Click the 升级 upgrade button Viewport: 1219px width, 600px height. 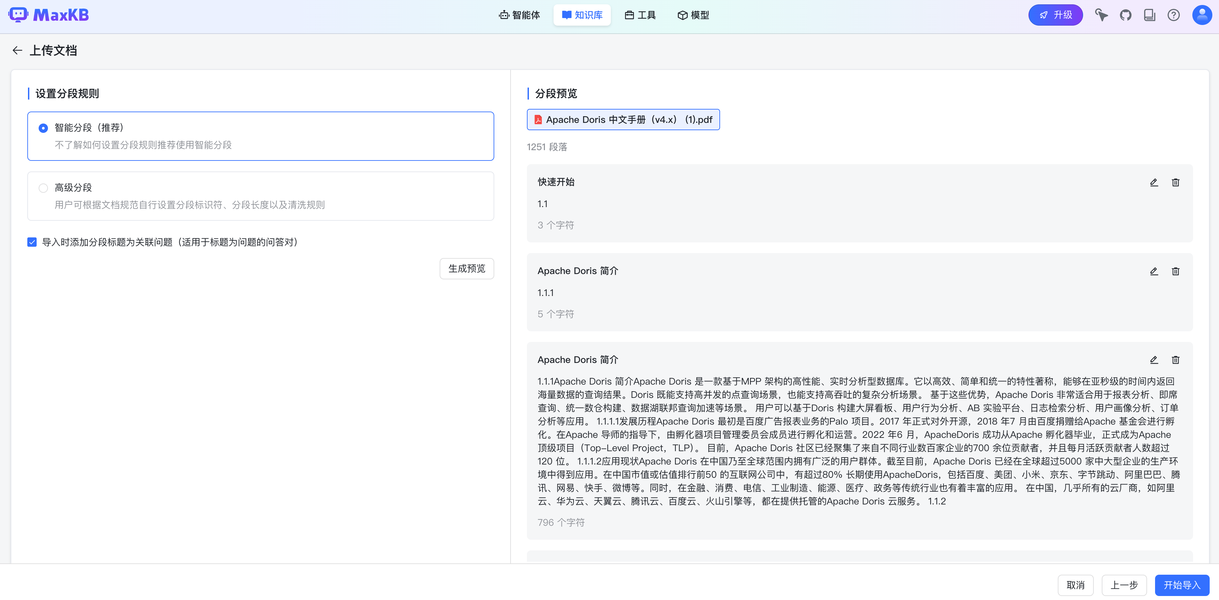[1055, 15]
